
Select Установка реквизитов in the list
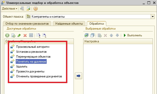[x=31, y=52]
